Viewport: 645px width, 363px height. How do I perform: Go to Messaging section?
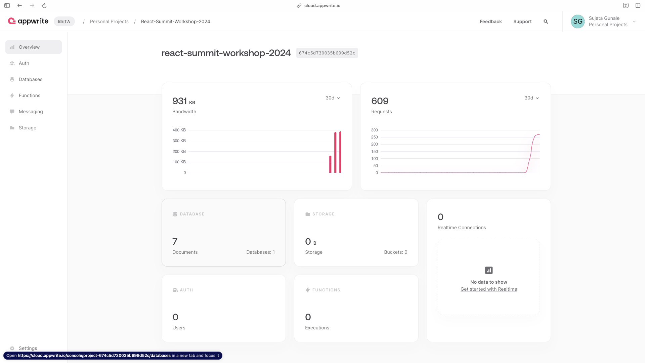(x=31, y=112)
